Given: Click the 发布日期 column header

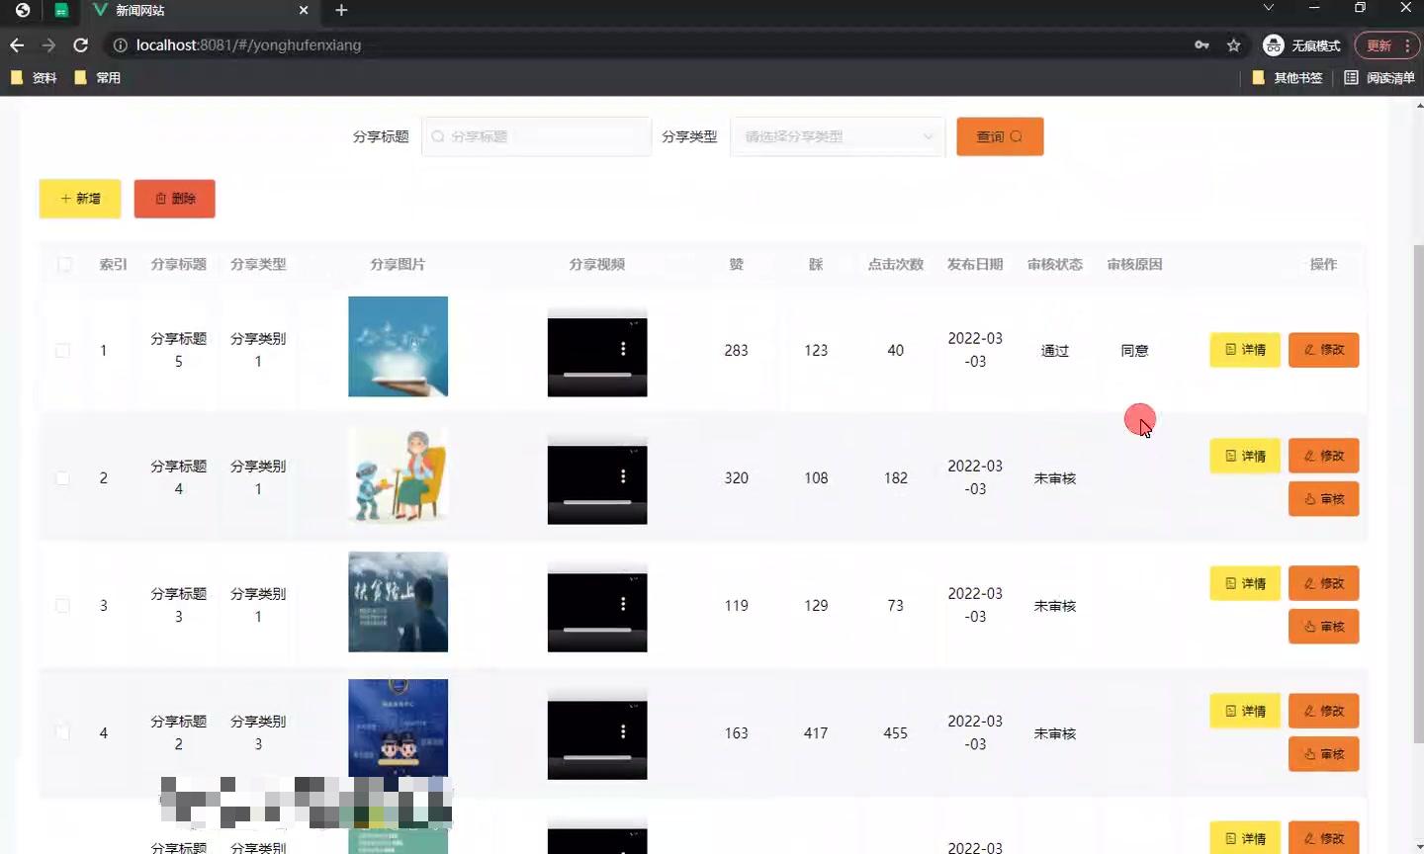Looking at the screenshot, I should pyautogui.click(x=975, y=264).
